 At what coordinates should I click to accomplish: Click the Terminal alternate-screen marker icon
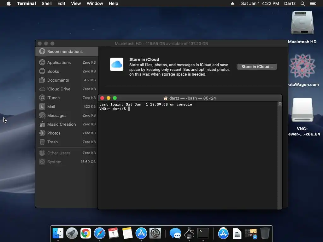tap(280, 104)
